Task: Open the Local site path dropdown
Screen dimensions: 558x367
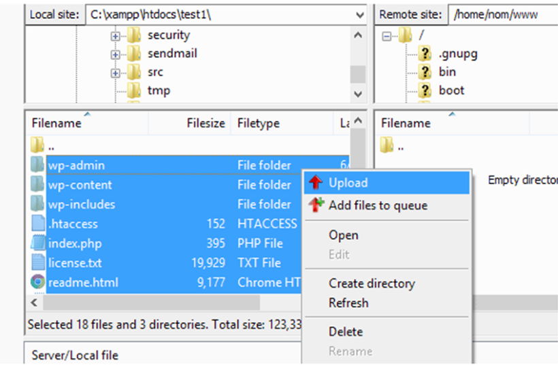Action: coord(359,14)
